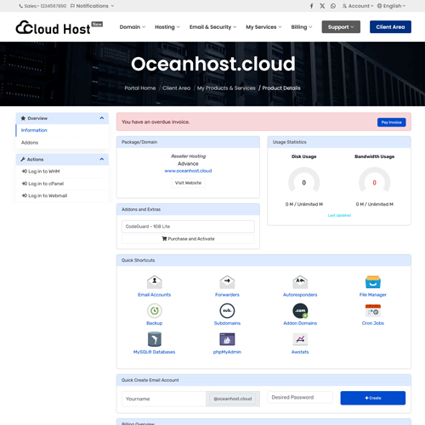Click Log in to Webmail
425x425 pixels.
click(48, 195)
